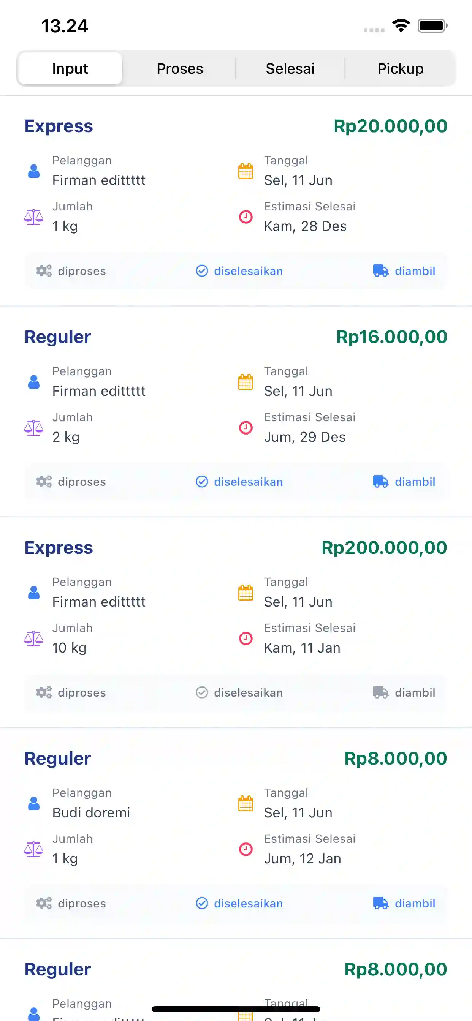Click the calendar icon on Rp200.000,00 order
This screenshot has height=1021, width=472.
point(246,593)
